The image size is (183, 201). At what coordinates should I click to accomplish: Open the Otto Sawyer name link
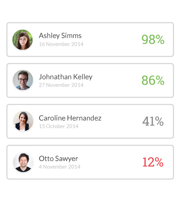[58, 159]
